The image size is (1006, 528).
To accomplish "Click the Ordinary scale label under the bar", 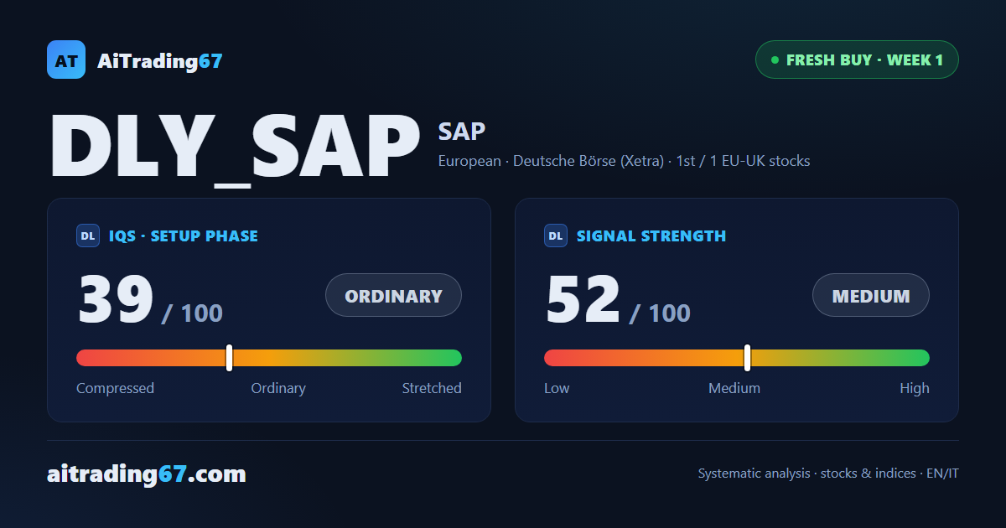I will coord(278,388).
